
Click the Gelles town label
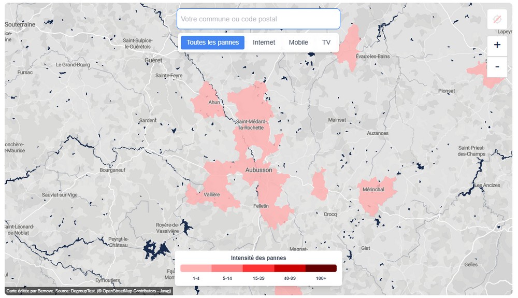tap(471, 264)
